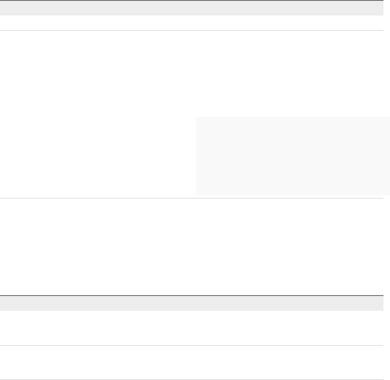Click the dark top border of second table
Viewport: 390px width, 380px height.
192,296
